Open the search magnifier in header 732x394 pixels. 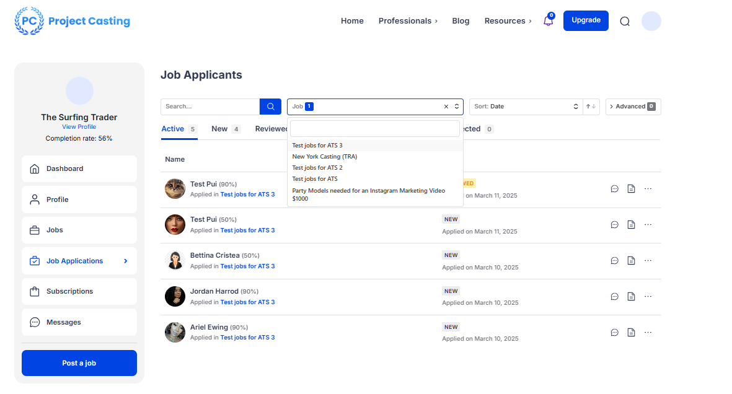[x=625, y=21]
